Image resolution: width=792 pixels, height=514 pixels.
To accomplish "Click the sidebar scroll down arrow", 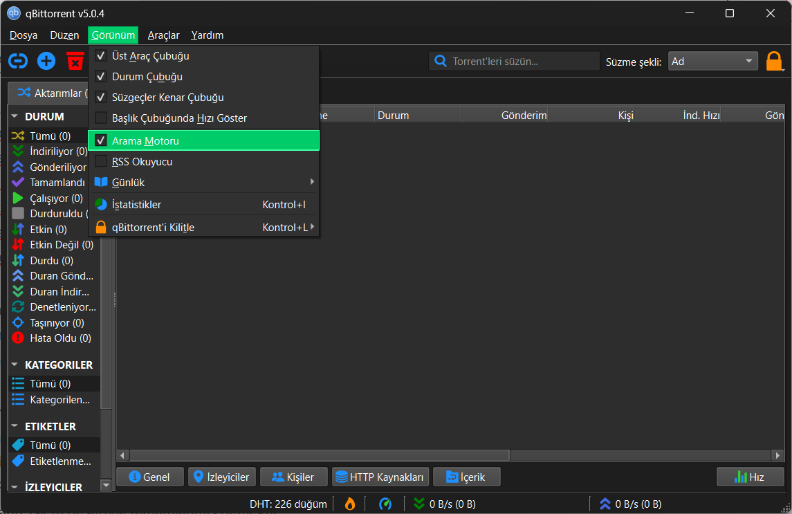I will pos(106,485).
